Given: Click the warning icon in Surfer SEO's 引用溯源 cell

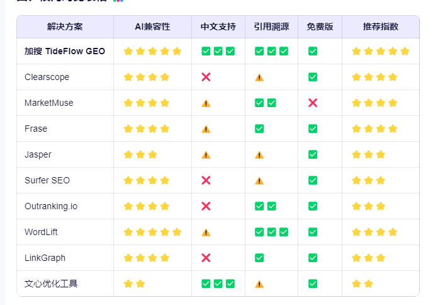Looking at the screenshot, I should [x=259, y=181].
